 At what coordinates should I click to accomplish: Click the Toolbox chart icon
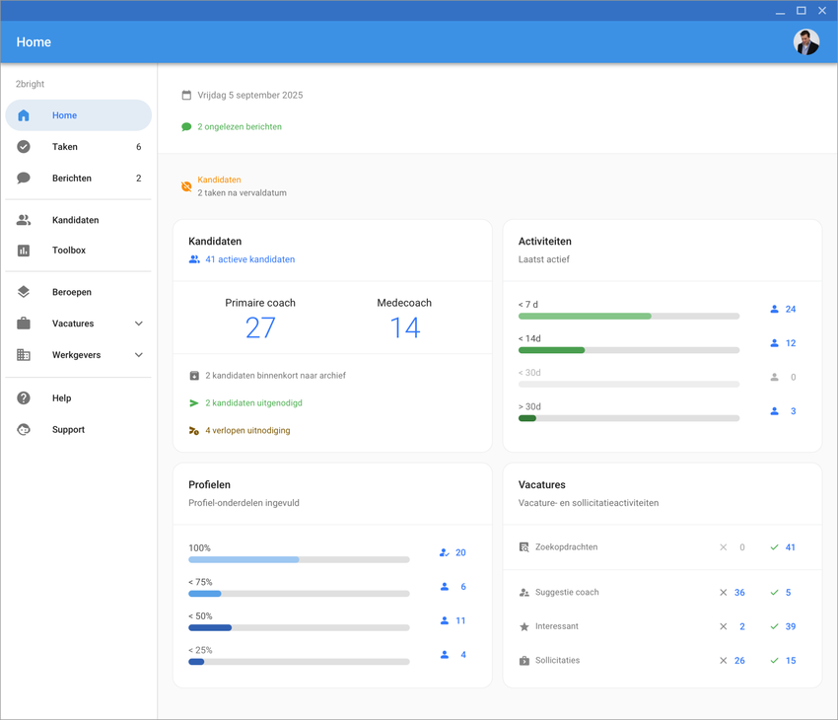coord(24,251)
